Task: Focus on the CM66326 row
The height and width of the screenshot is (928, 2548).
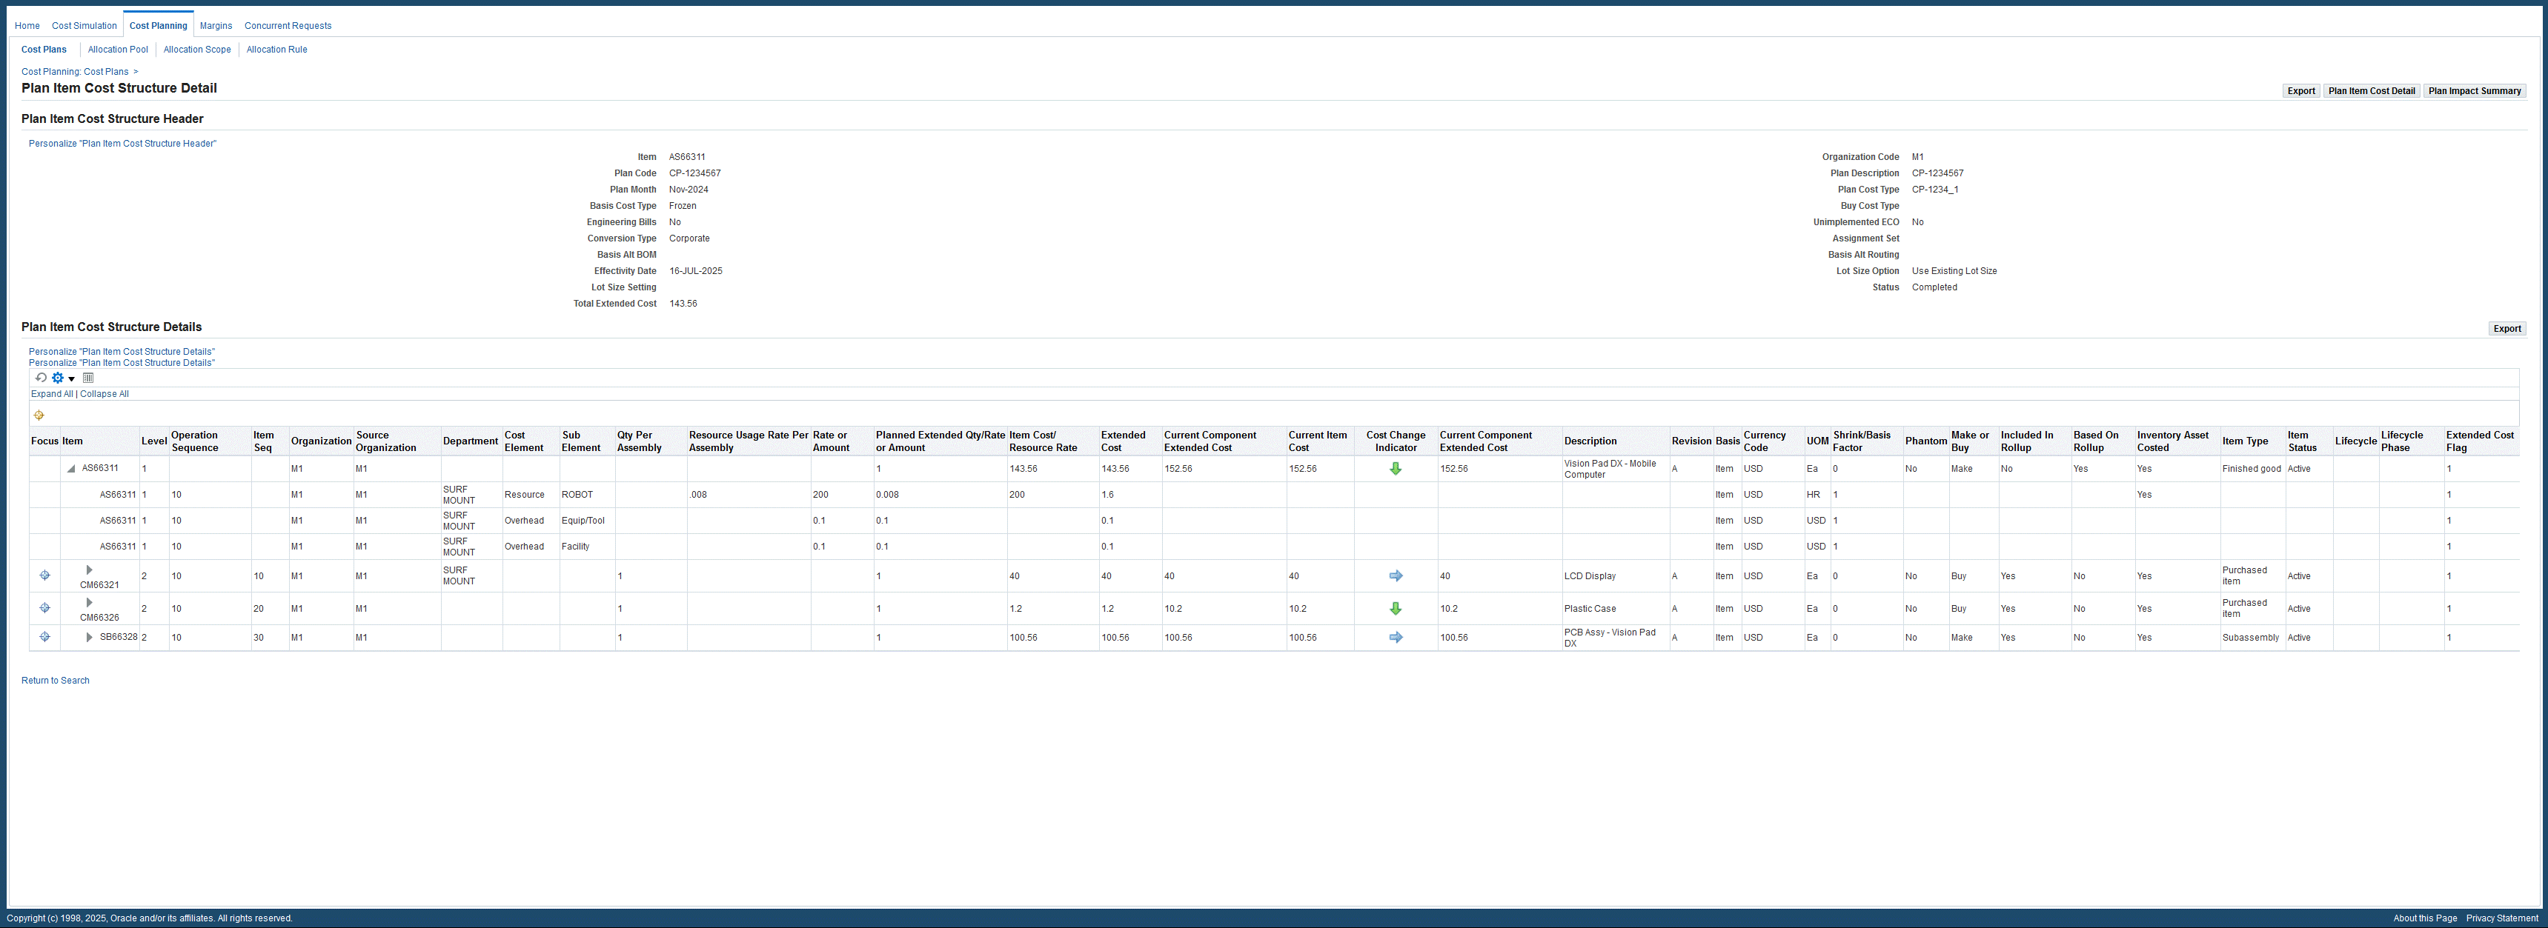Action: tap(44, 608)
